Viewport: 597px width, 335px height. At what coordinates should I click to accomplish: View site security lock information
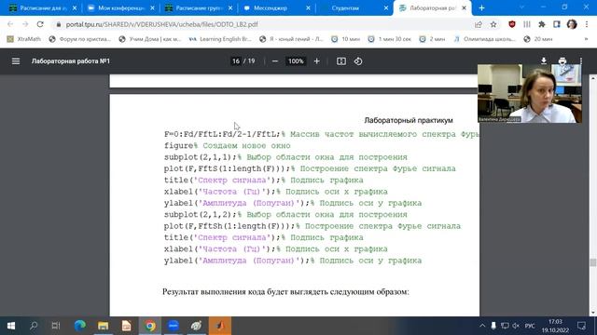click(x=58, y=24)
